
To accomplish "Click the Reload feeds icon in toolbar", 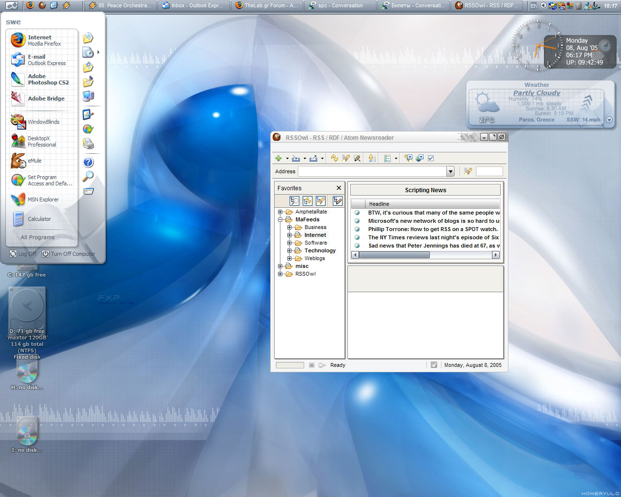I will click(334, 158).
